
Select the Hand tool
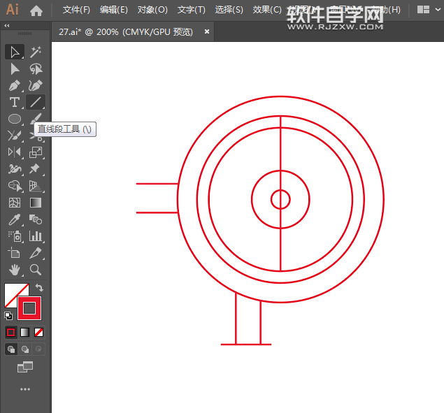click(14, 270)
